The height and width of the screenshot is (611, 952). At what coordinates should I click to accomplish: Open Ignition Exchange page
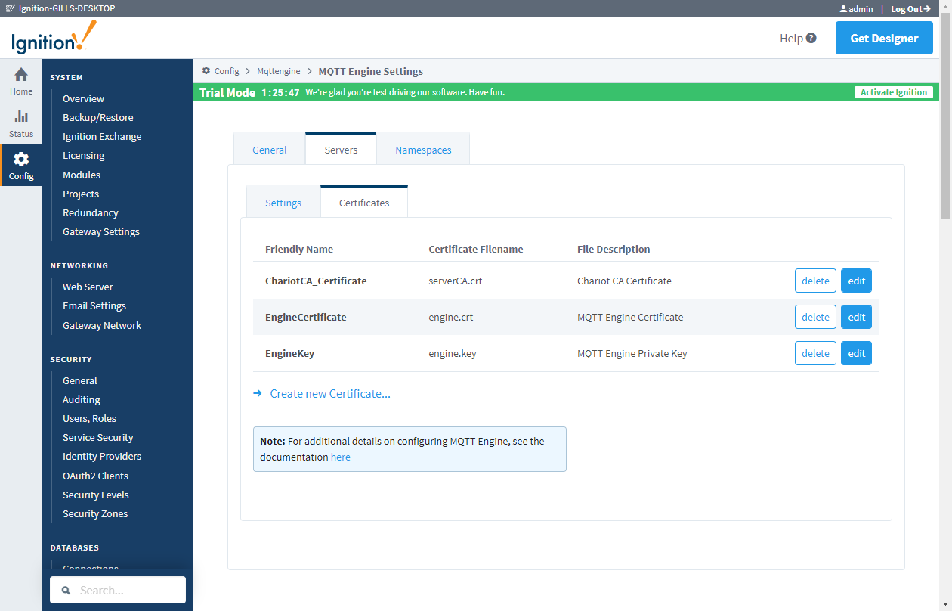pyautogui.click(x=102, y=136)
